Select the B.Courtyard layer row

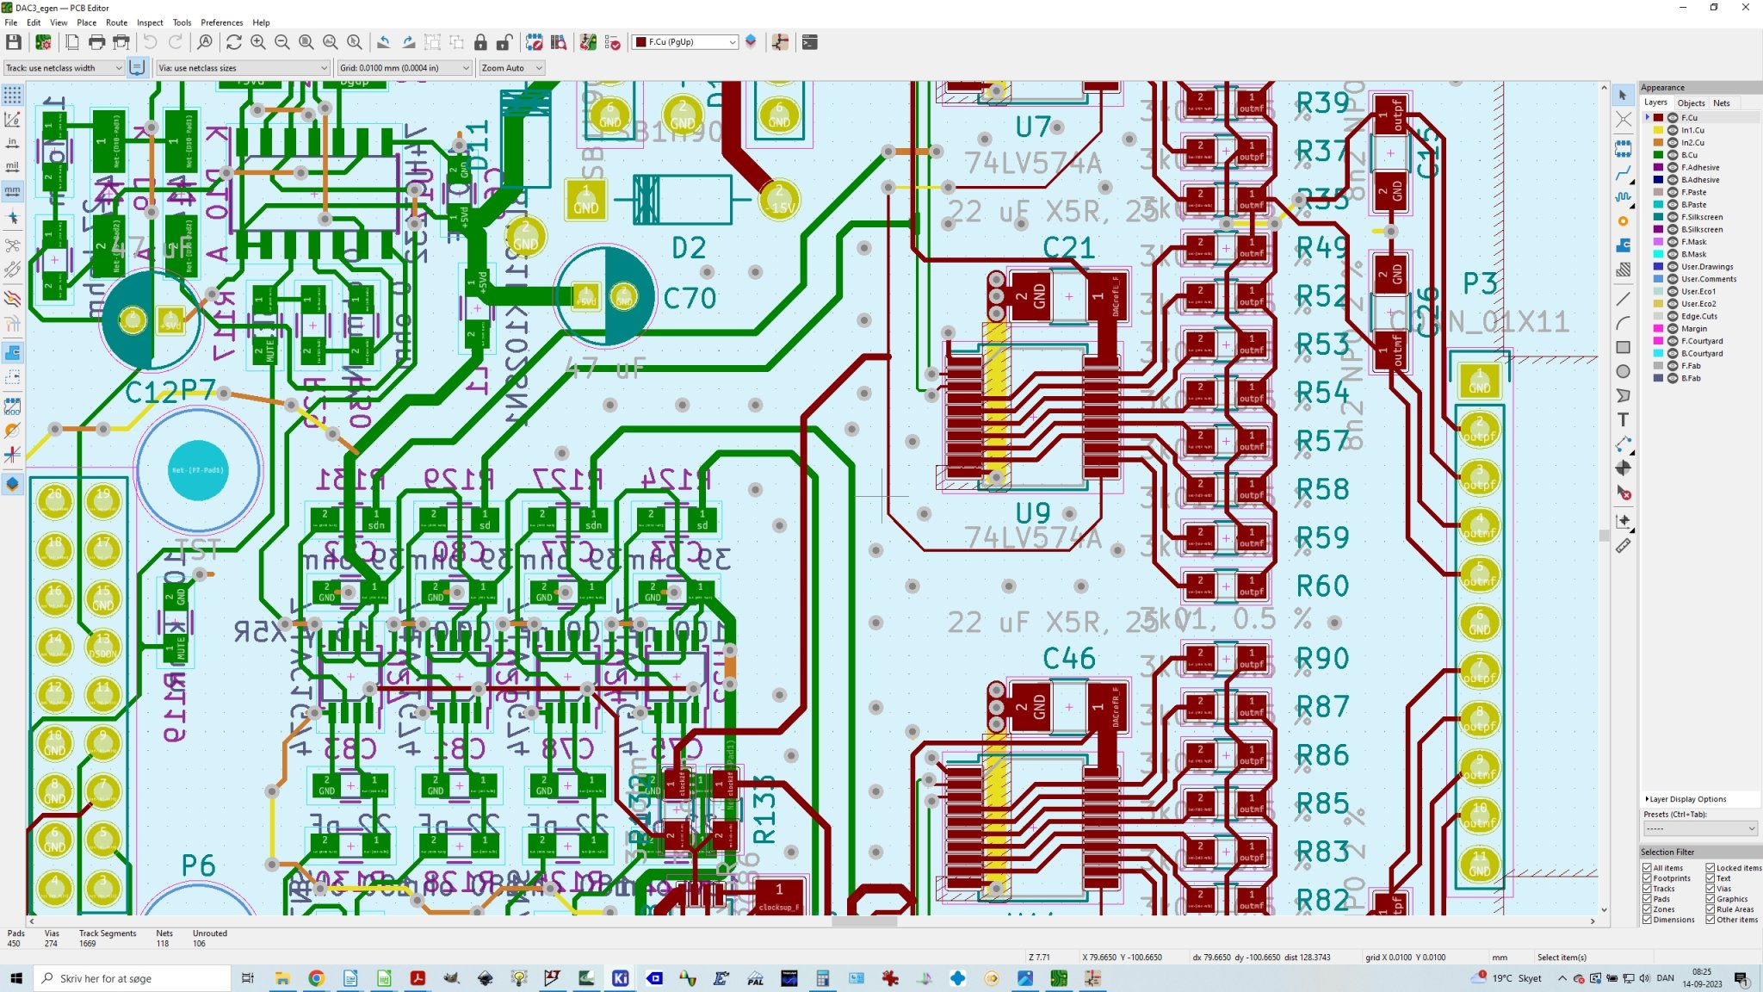pos(1701,354)
